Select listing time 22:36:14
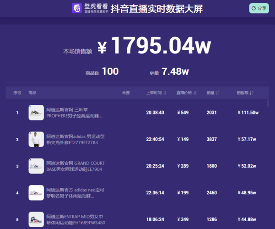The image size is (275, 229). (155, 193)
